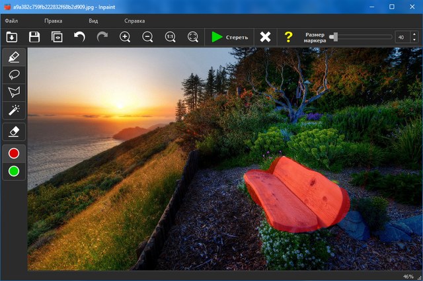Select the Marker tool in the sidebar
The image size is (423, 281).
(13, 58)
